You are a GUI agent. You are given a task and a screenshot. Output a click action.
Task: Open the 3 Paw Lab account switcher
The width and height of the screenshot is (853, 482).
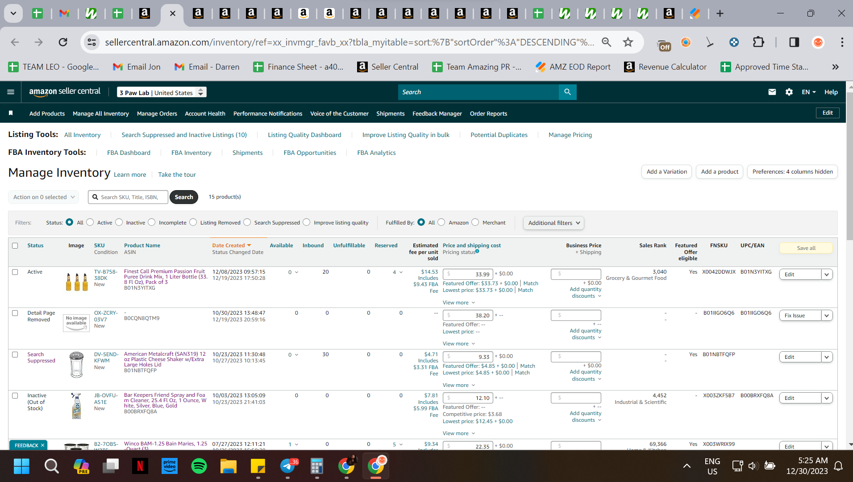(x=162, y=92)
